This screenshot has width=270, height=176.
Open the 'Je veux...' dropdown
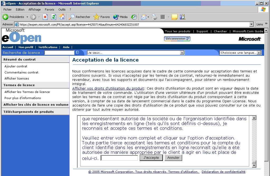click(182, 53)
